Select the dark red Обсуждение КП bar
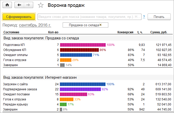The width and height of the screenshot is (174, 113). (79, 50)
